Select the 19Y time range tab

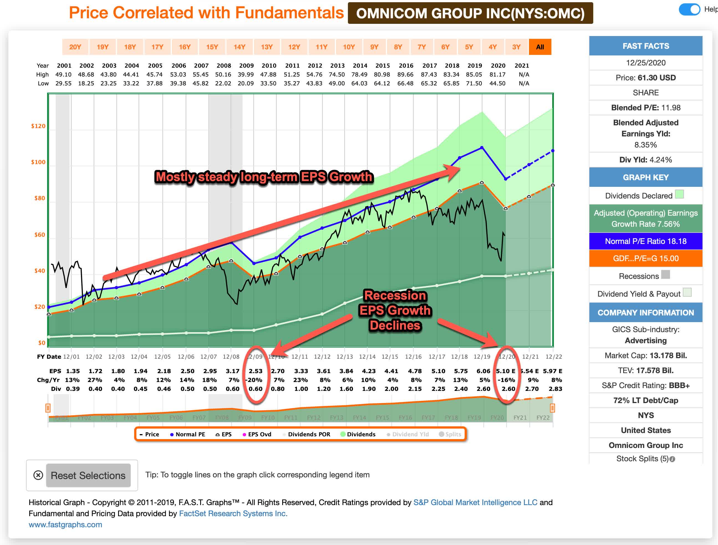pos(103,47)
